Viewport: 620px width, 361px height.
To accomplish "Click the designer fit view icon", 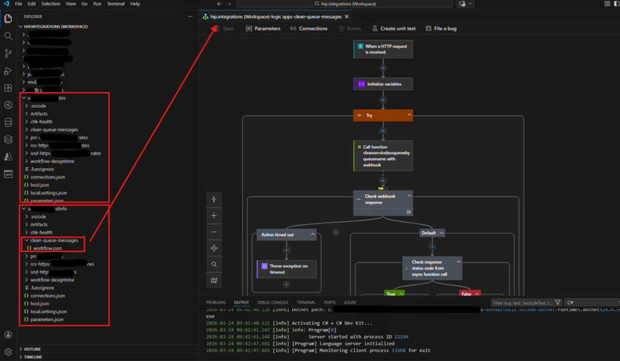I will [214, 248].
